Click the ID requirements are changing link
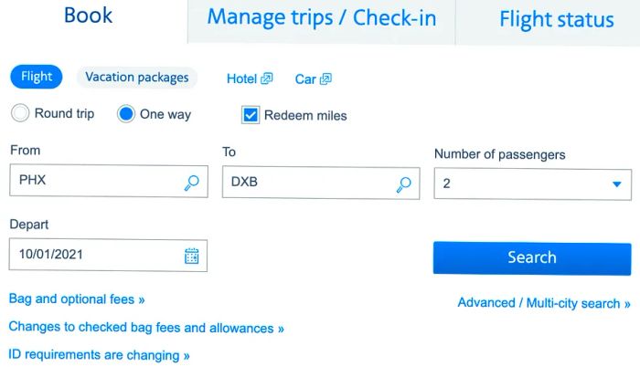This screenshot has height=367, width=640. (99, 355)
